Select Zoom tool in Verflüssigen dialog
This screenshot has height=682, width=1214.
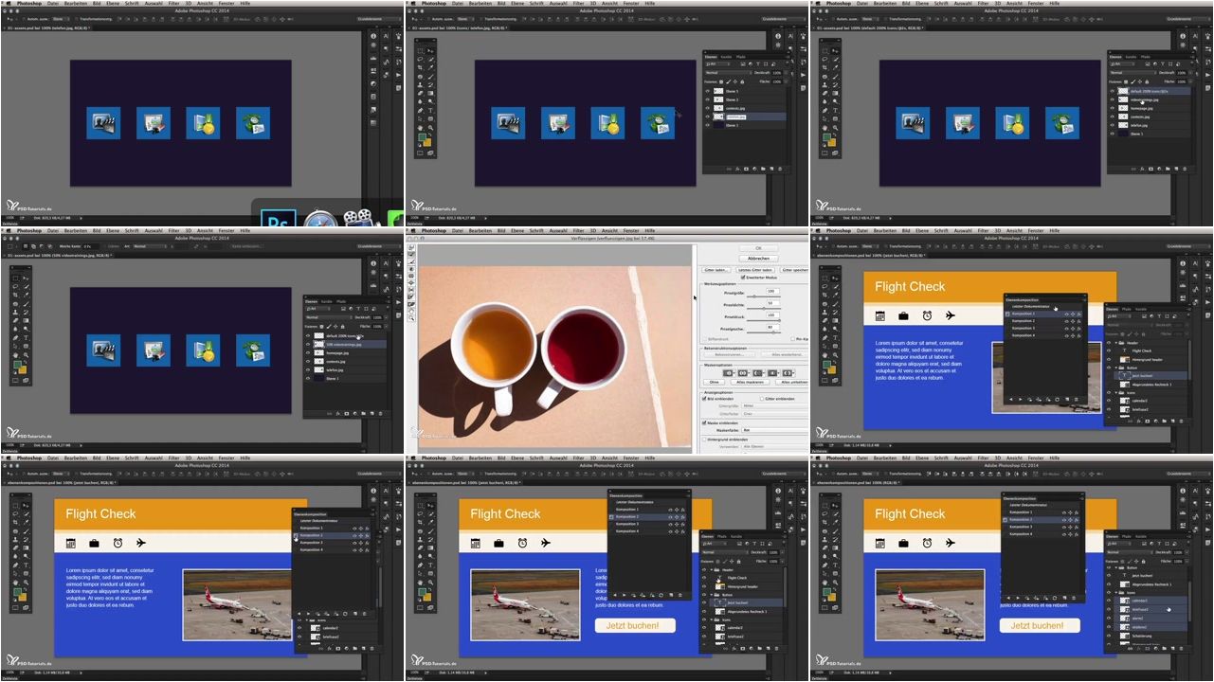point(411,318)
